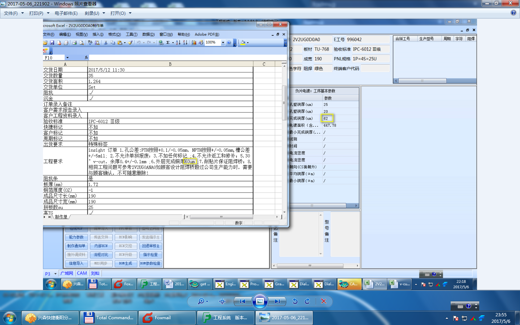Open the 文件(F) menu in Photo Viewer
This screenshot has width=520, height=325.
[13, 13]
